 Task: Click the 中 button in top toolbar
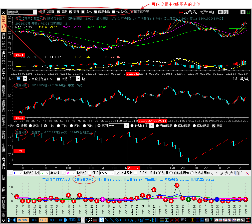[220, 12]
